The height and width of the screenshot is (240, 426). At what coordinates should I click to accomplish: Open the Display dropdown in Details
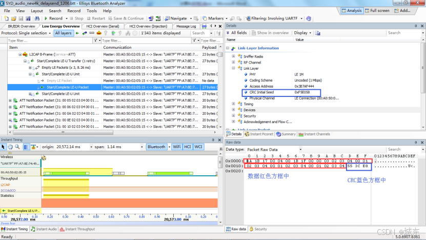(x=302, y=33)
